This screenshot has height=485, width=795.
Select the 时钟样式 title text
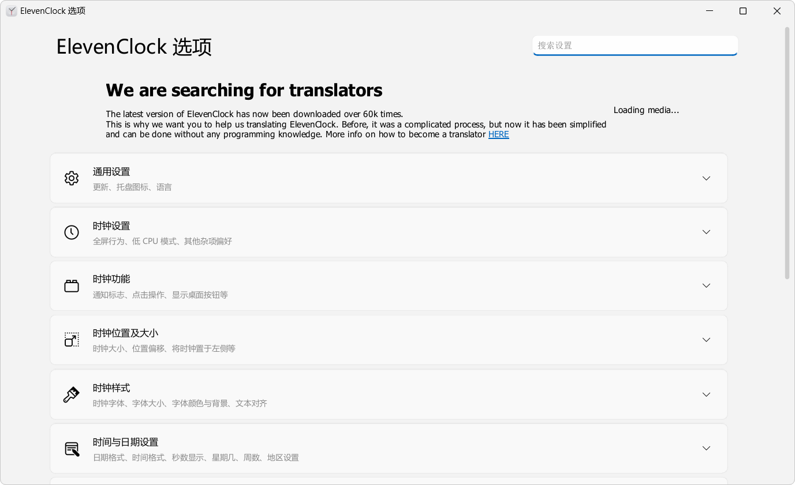111,388
